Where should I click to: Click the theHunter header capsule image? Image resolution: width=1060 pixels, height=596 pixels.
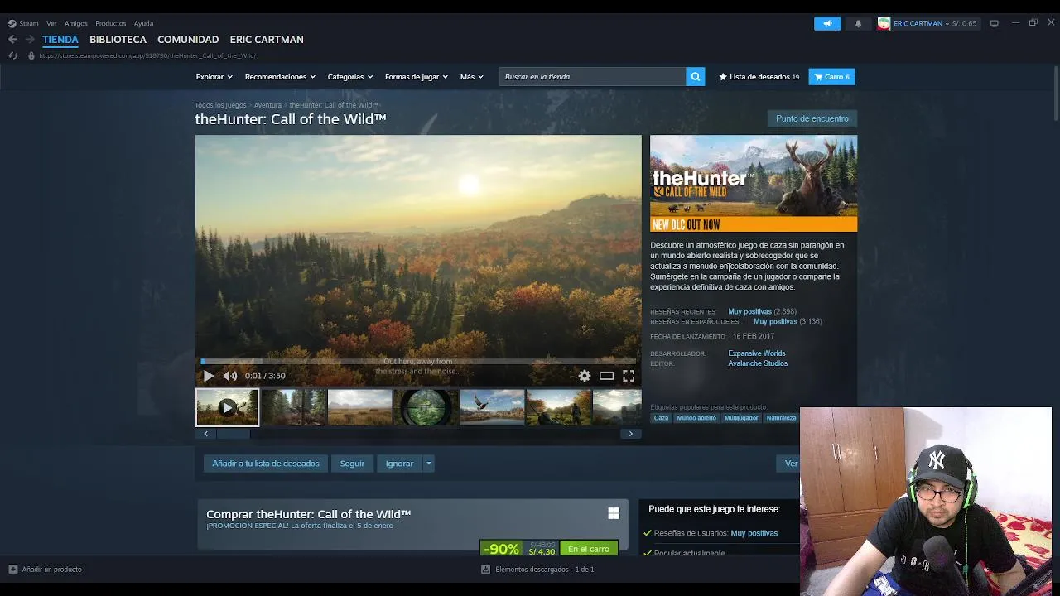tap(754, 184)
